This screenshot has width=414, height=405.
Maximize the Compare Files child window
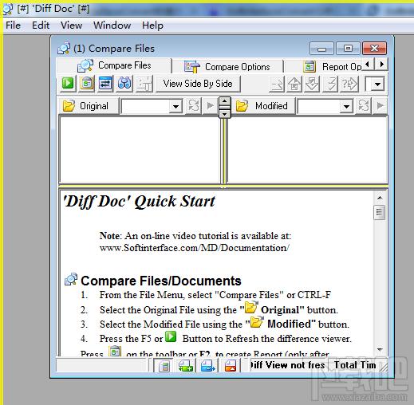tap(348, 49)
